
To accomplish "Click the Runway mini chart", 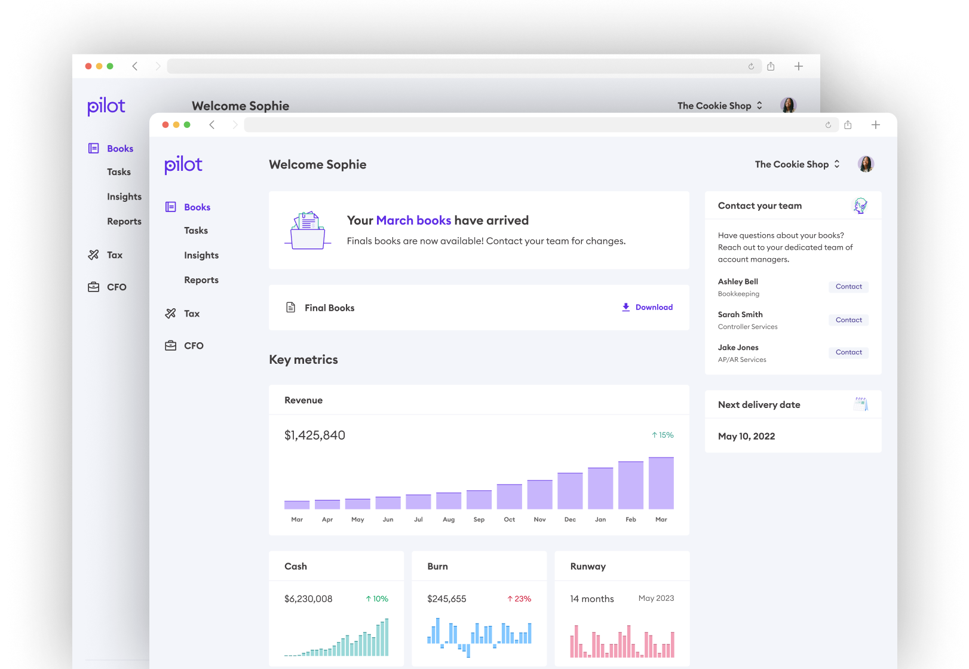I will tap(622, 642).
